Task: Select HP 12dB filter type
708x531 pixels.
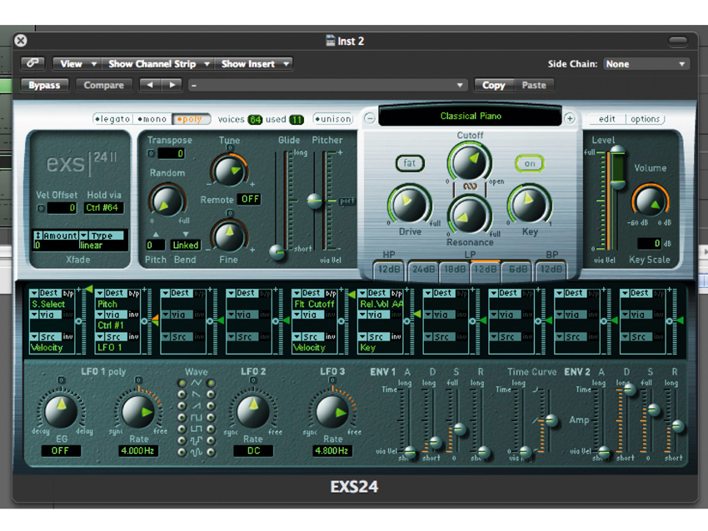Action: (389, 270)
